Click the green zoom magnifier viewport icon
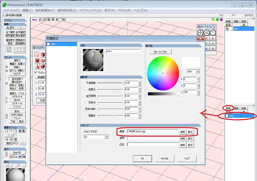The image size is (257, 181). (x=213, y=19)
